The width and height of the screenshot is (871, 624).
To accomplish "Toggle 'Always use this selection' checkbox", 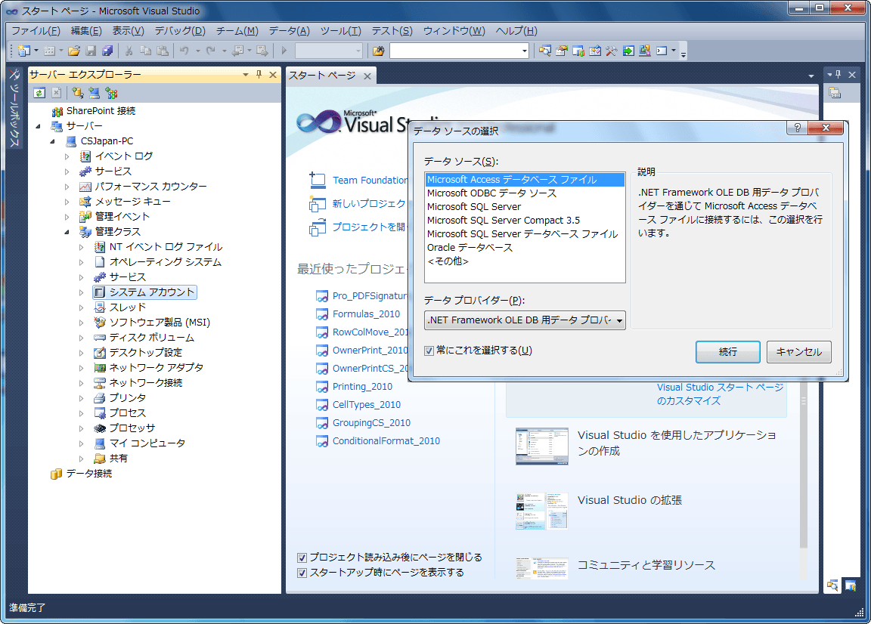I will click(429, 351).
